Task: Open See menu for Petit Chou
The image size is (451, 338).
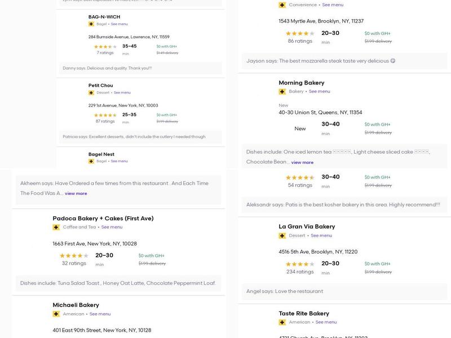Action: pyautogui.click(x=122, y=93)
